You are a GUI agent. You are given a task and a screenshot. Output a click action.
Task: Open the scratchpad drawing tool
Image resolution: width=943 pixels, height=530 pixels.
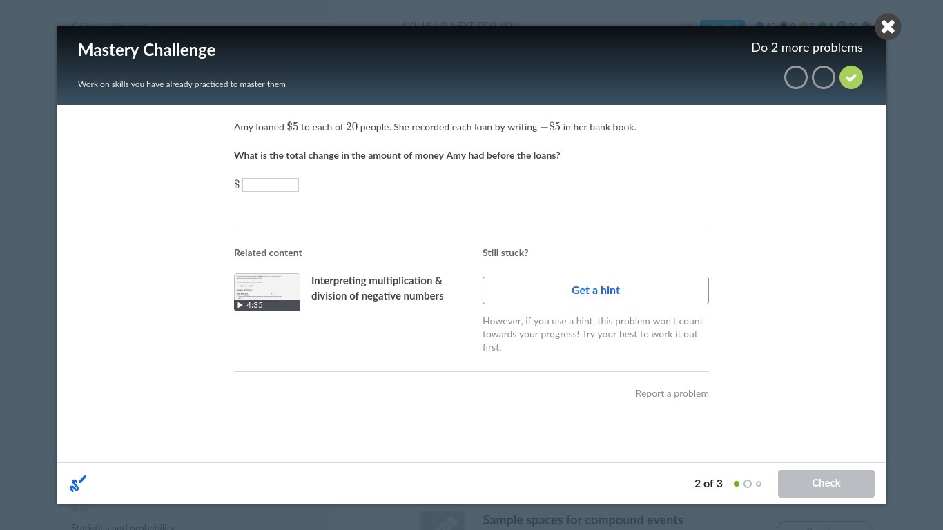[78, 484]
